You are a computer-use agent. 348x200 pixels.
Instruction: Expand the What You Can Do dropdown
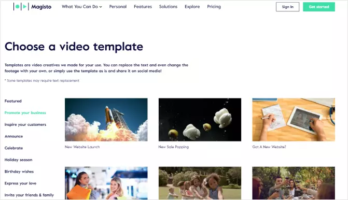coord(82,7)
